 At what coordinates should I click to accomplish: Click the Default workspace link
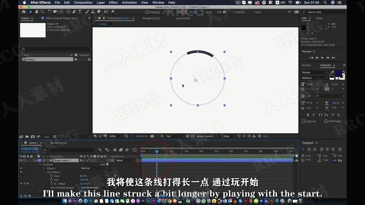pyautogui.click(x=241, y=12)
